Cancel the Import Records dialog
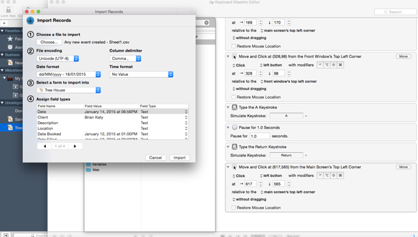Image resolution: width=418 pixels, height=237 pixels. coord(155,157)
